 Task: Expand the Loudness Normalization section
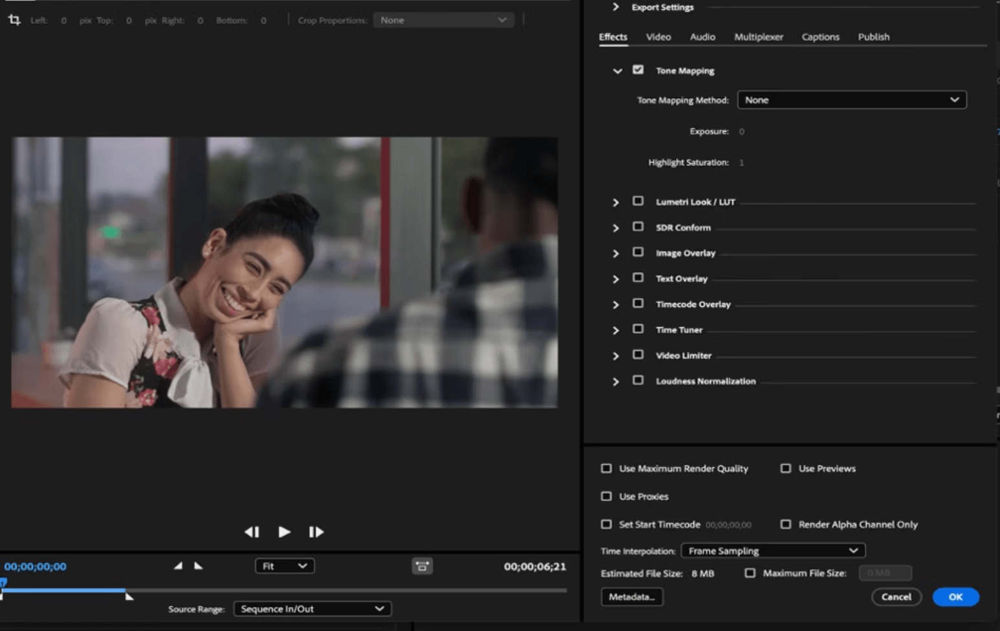click(x=615, y=381)
